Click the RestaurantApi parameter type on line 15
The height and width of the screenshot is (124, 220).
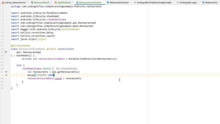pos(32,52)
